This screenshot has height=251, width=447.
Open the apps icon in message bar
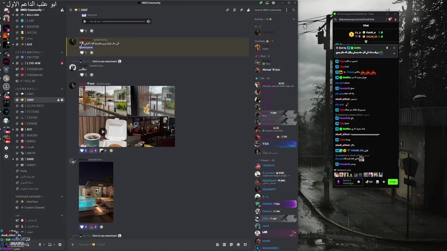(x=245, y=244)
